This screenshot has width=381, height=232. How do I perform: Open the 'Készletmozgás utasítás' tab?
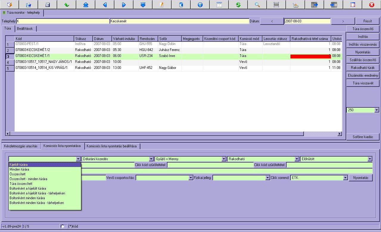click(x=21, y=146)
